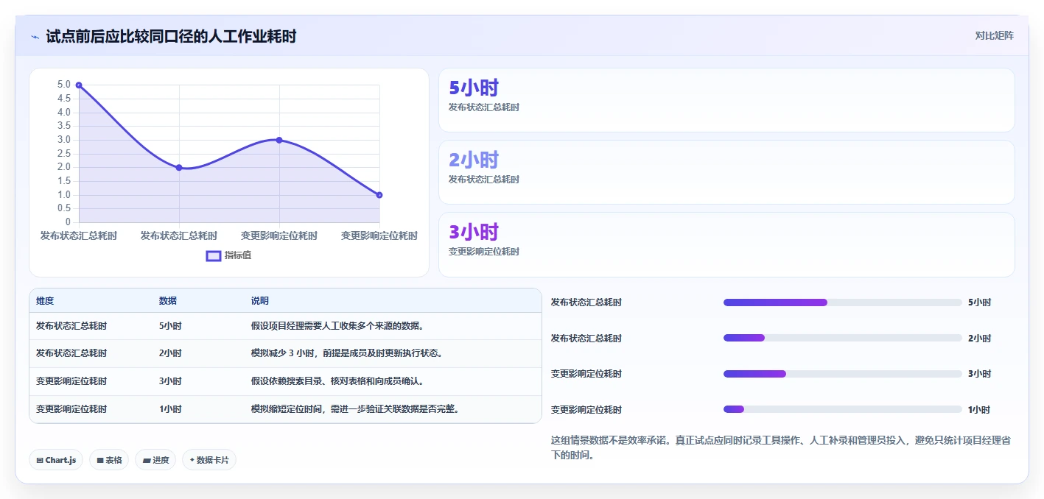Click the chart data point at value 3.0
Viewport: 1044px width, 499px height.
(279, 140)
